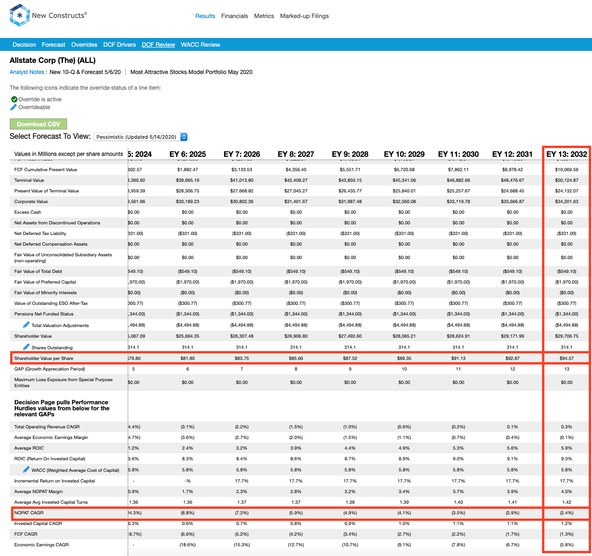Select the EY 7: 2026 column header

click(x=242, y=154)
